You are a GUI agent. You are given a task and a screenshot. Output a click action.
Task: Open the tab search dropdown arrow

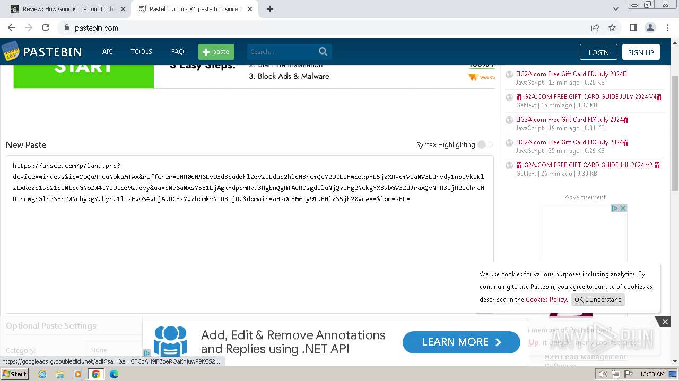pos(615,9)
